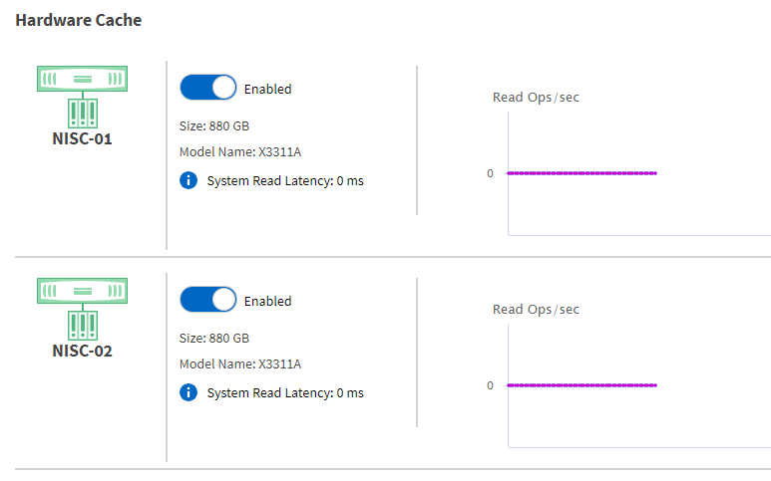This screenshot has height=481, width=771.
Task: Click the info icon for NISC-01 latency
Action: [189, 180]
